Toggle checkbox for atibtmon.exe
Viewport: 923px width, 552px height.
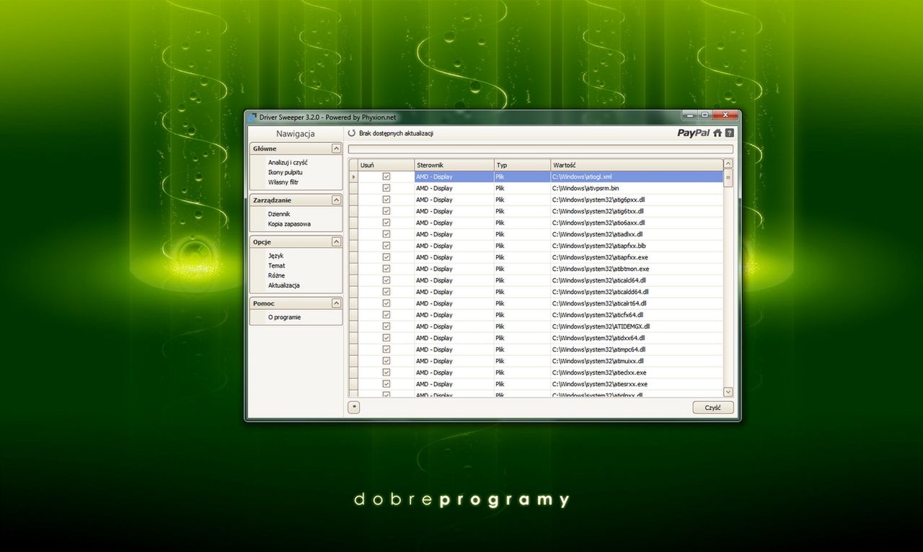pos(387,269)
